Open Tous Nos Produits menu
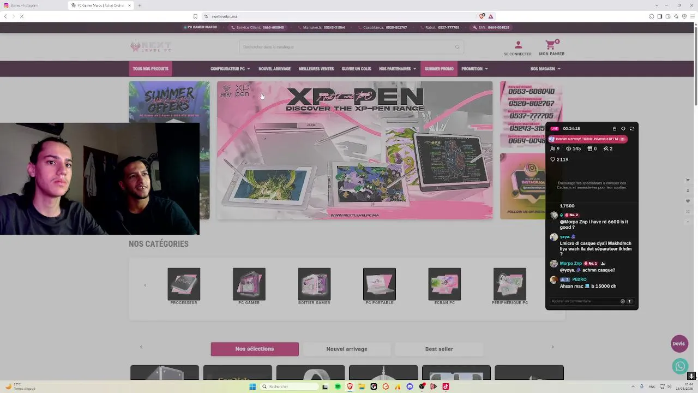The image size is (698, 393). (151, 69)
